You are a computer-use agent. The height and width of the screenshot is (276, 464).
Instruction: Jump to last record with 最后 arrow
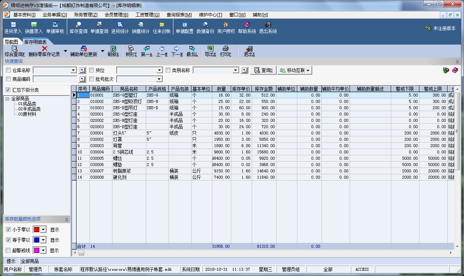[192, 51]
